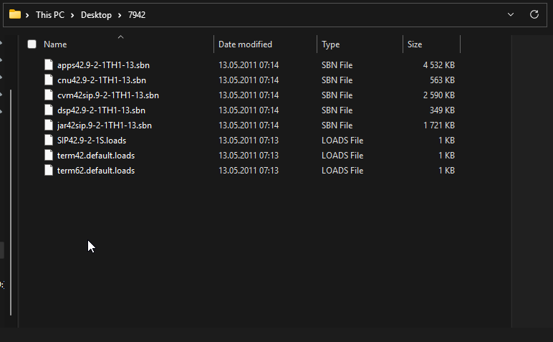The image size is (553, 342).
Task: Select the term42.default.loads file name
Action: pos(96,156)
